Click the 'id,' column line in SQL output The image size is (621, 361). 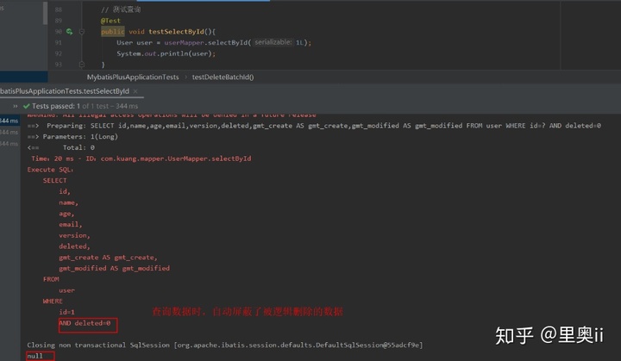click(x=65, y=191)
